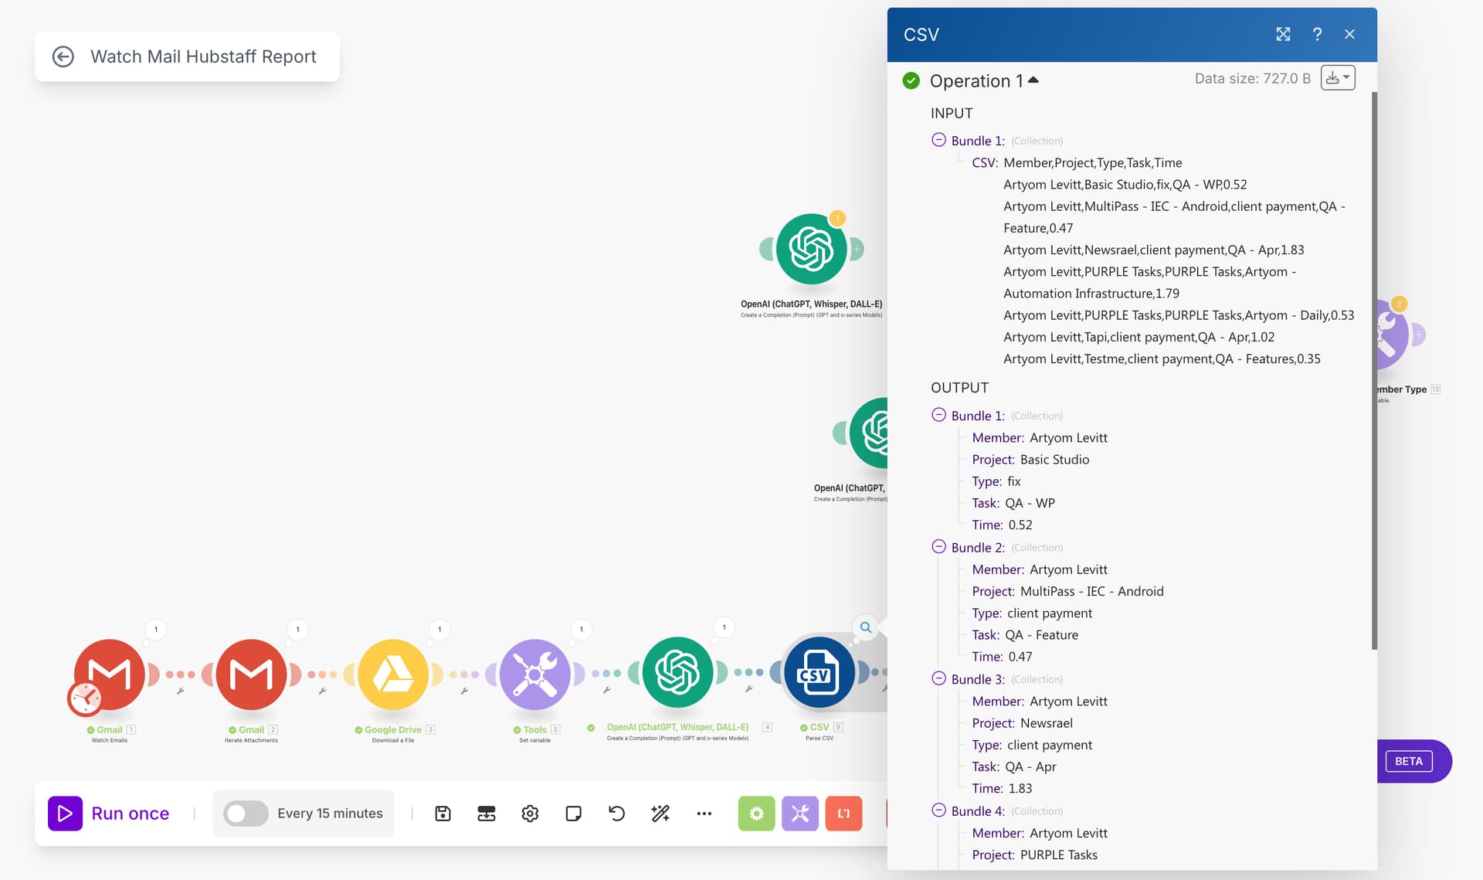Image resolution: width=1483 pixels, height=880 pixels.
Task: Select the Task: QA - WP row
Action: 1013,503
